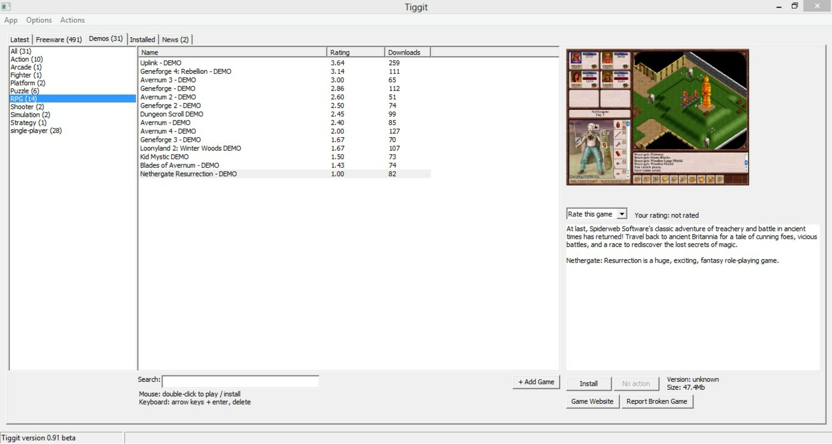
Task: Click the 127 downloads value for Avernum 4
Action: 394,131
